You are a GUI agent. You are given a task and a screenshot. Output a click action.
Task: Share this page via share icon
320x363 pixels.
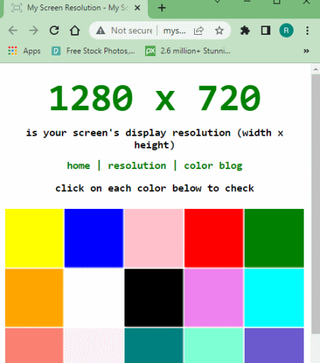198,31
